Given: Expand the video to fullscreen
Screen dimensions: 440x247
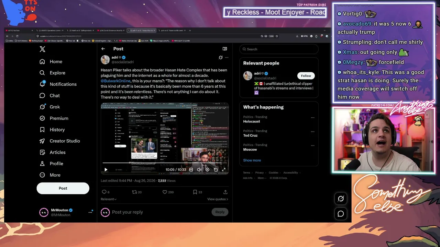Looking at the screenshot, I should pos(223,169).
